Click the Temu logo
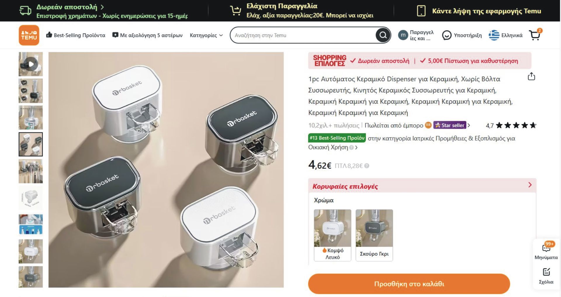 (29, 35)
